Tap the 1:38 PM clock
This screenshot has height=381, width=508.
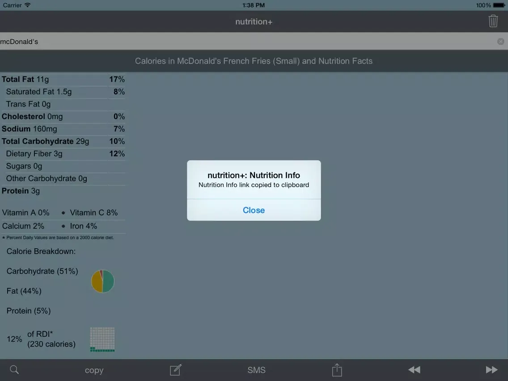click(254, 5)
